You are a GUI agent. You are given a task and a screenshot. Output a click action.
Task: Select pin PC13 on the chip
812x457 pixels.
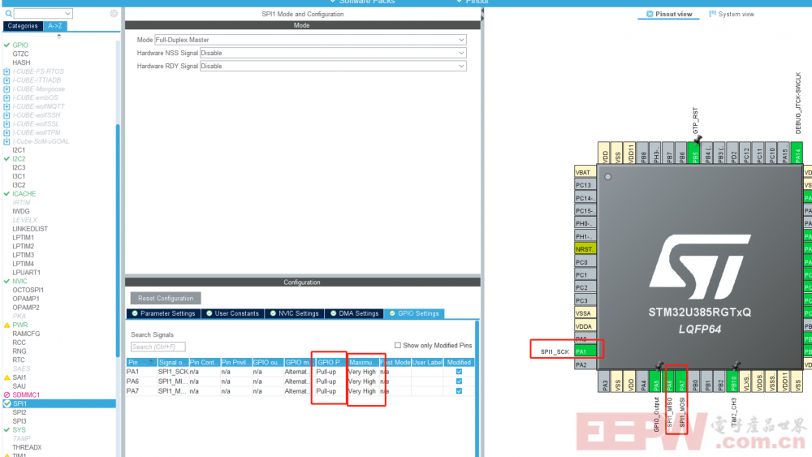point(585,185)
